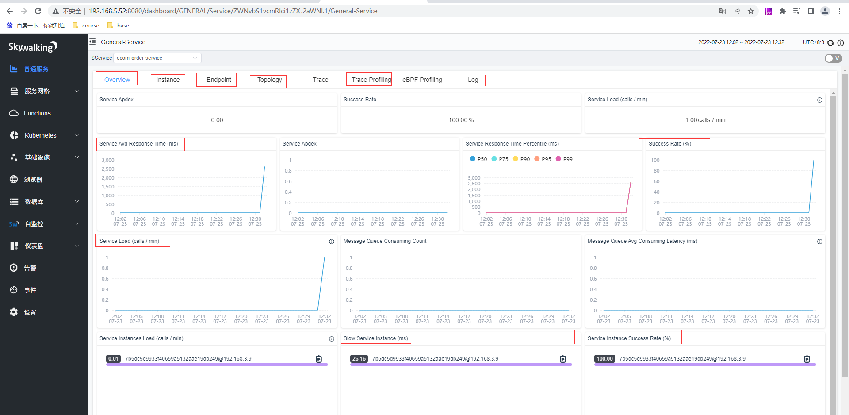Share this page via address bar icon
Image resolution: width=849 pixels, height=415 pixels.
tap(737, 11)
